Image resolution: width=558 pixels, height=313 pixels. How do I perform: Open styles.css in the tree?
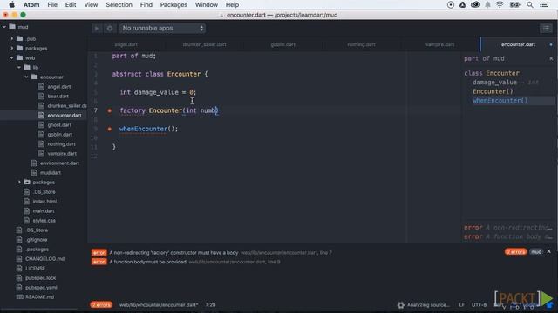(x=44, y=221)
